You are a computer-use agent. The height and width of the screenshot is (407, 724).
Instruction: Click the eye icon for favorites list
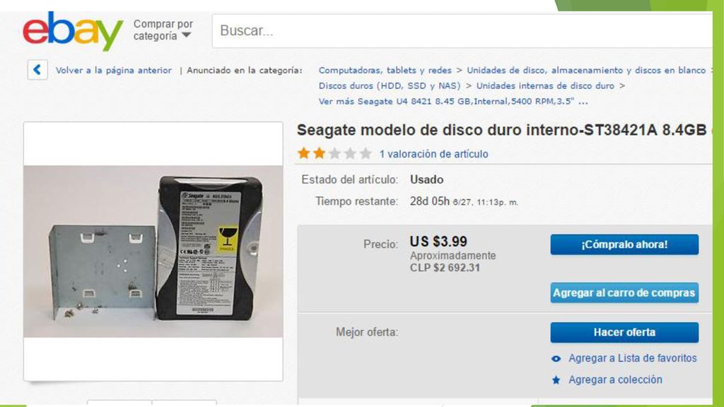click(x=556, y=358)
